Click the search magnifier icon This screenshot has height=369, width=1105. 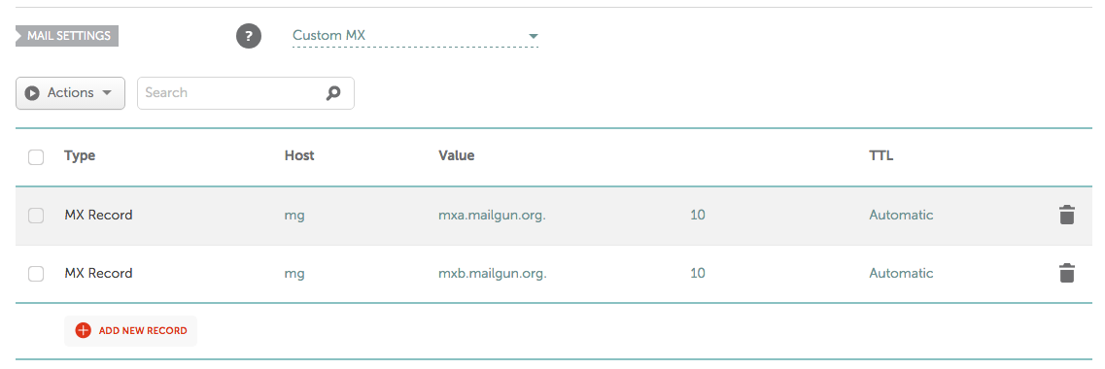click(333, 93)
